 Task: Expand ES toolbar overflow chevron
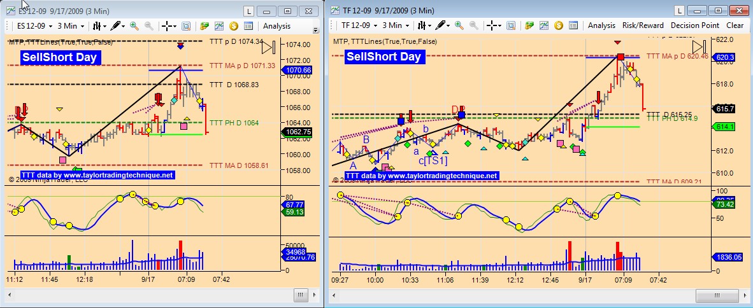click(x=315, y=30)
